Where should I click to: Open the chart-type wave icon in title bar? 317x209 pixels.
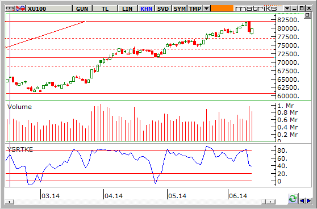[20, 9]
